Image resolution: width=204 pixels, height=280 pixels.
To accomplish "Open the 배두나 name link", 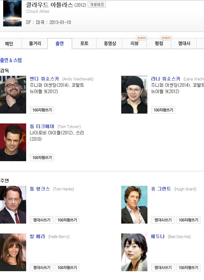I will pos(158,236).
